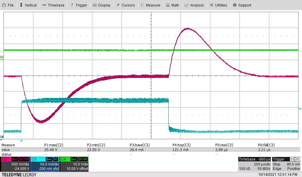
Task: Open the Vertical menu
Action: [x=28, y=5]
